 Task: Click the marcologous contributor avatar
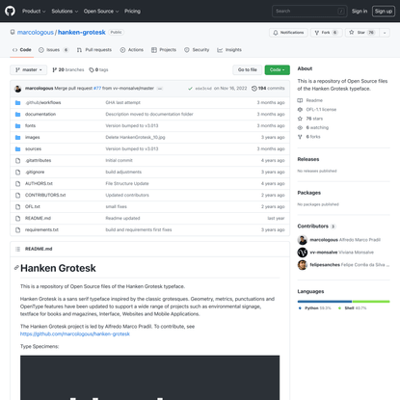303,240
